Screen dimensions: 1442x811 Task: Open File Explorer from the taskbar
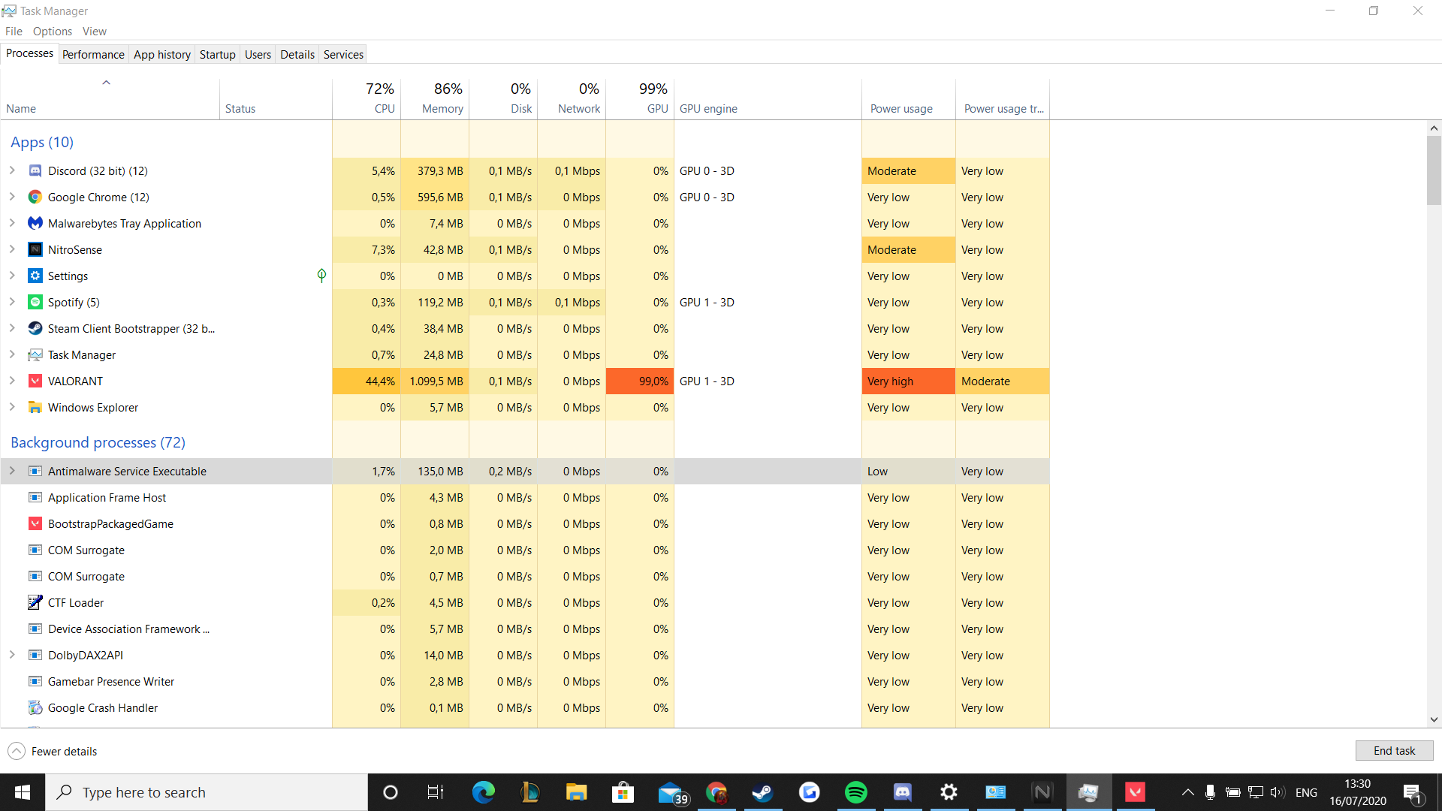point(576,792)
